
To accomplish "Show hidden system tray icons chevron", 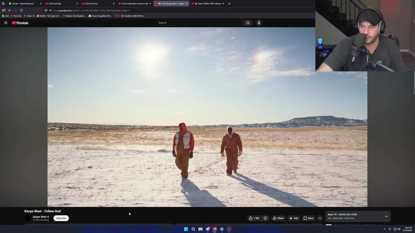I will [x=385, y=229].
